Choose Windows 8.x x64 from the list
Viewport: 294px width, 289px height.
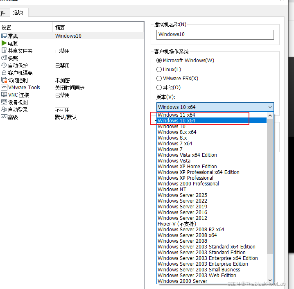tap(212, 132)
